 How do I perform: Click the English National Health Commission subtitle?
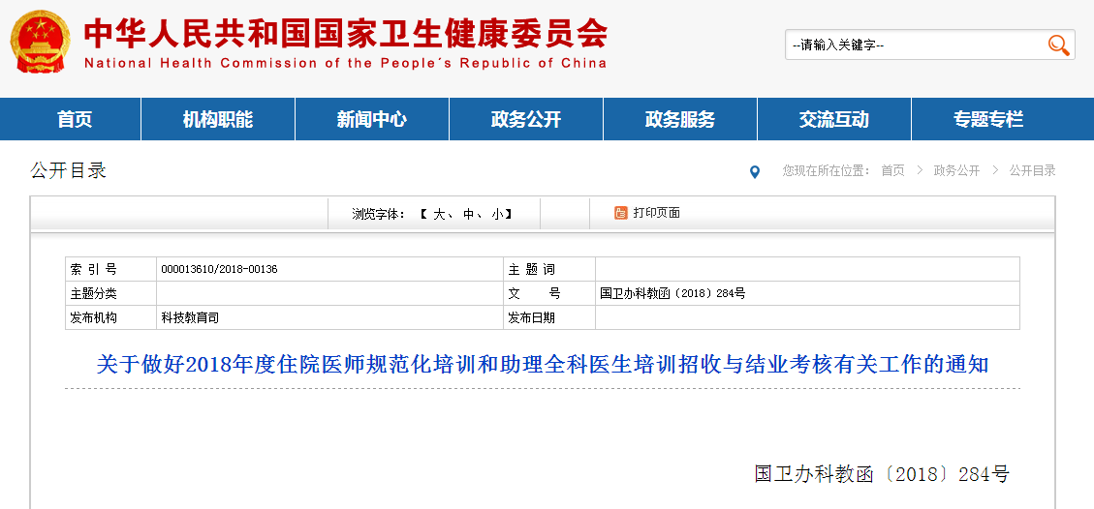click(345, 63)
